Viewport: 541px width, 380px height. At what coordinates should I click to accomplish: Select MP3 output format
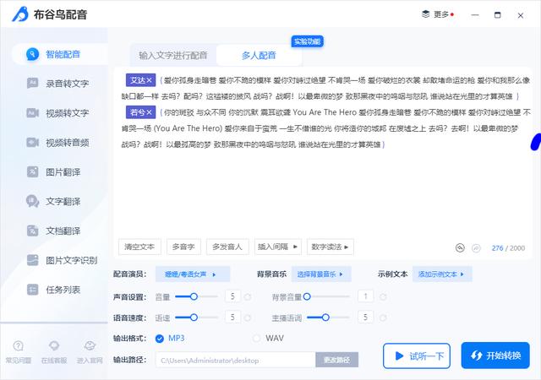pos(160,339)
